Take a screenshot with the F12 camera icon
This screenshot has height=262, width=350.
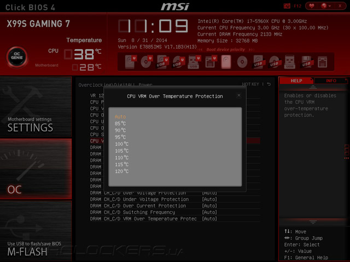[x=287, y=6]
